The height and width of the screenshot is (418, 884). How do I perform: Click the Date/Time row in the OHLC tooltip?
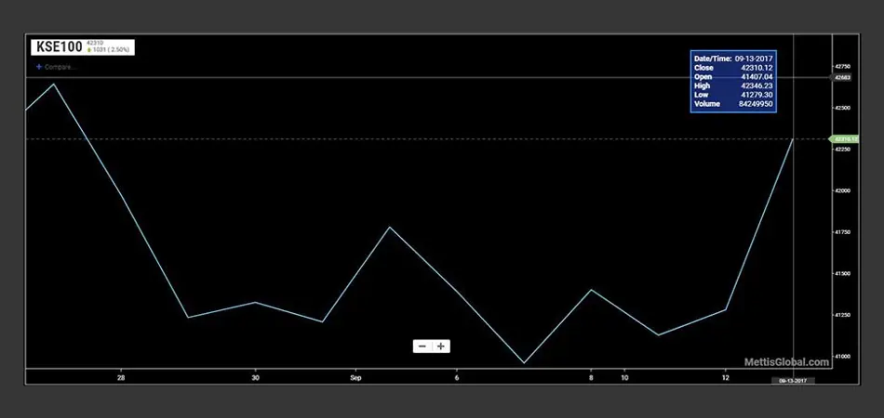734,59
